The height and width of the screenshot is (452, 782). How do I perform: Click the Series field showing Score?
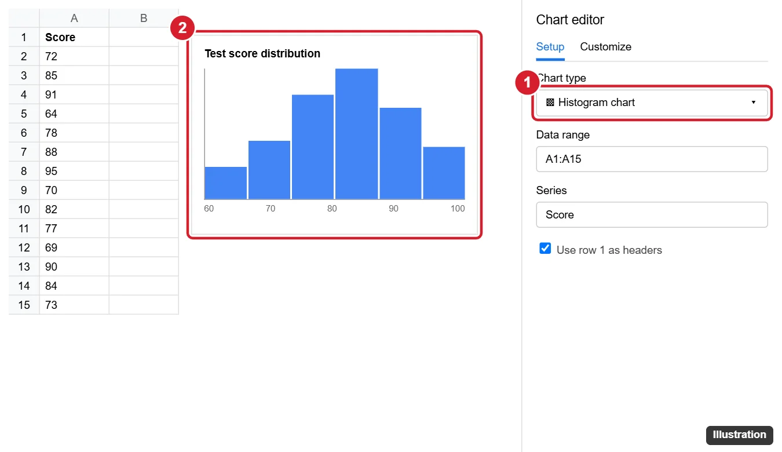pyautogui.click(x=652, y=214)
